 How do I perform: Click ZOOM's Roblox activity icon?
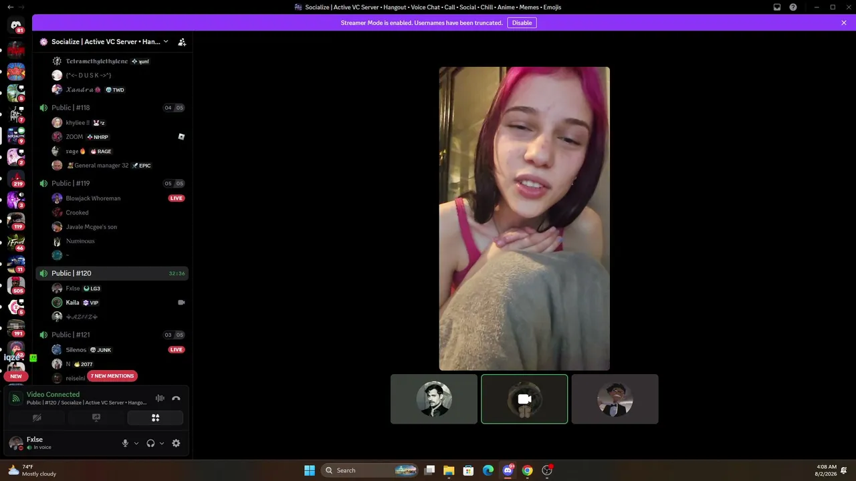[181, 137]
